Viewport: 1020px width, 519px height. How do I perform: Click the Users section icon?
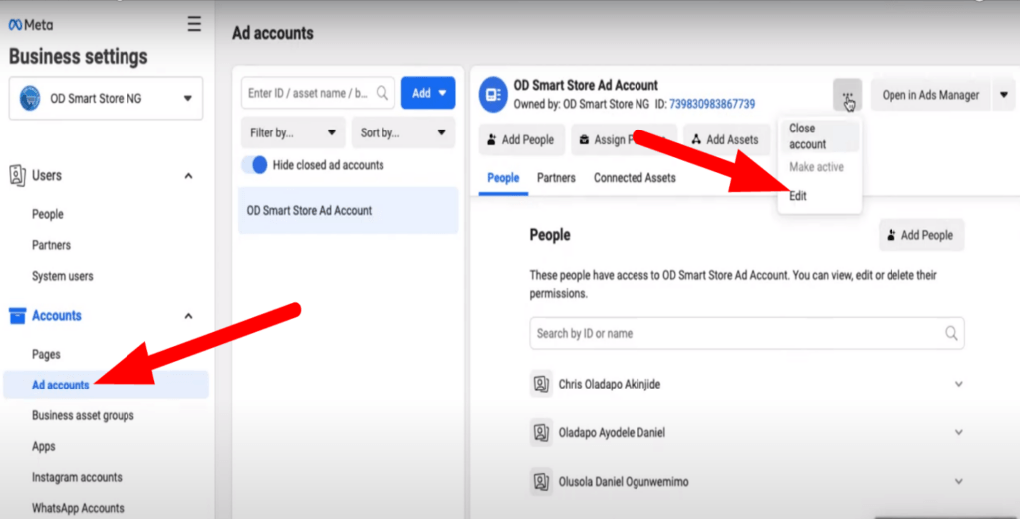pos(17,175)
